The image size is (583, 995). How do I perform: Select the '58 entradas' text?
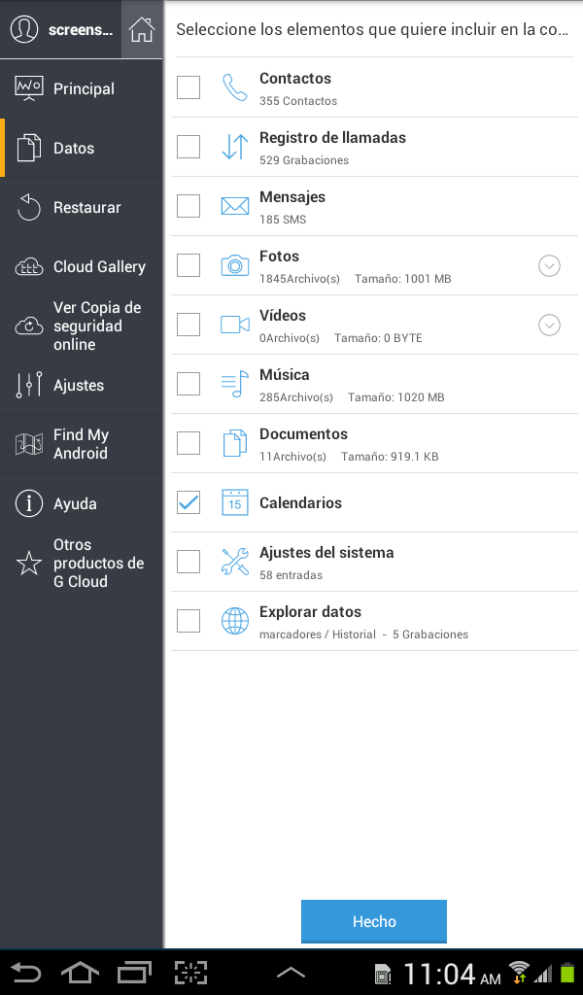tap(291, 575)
